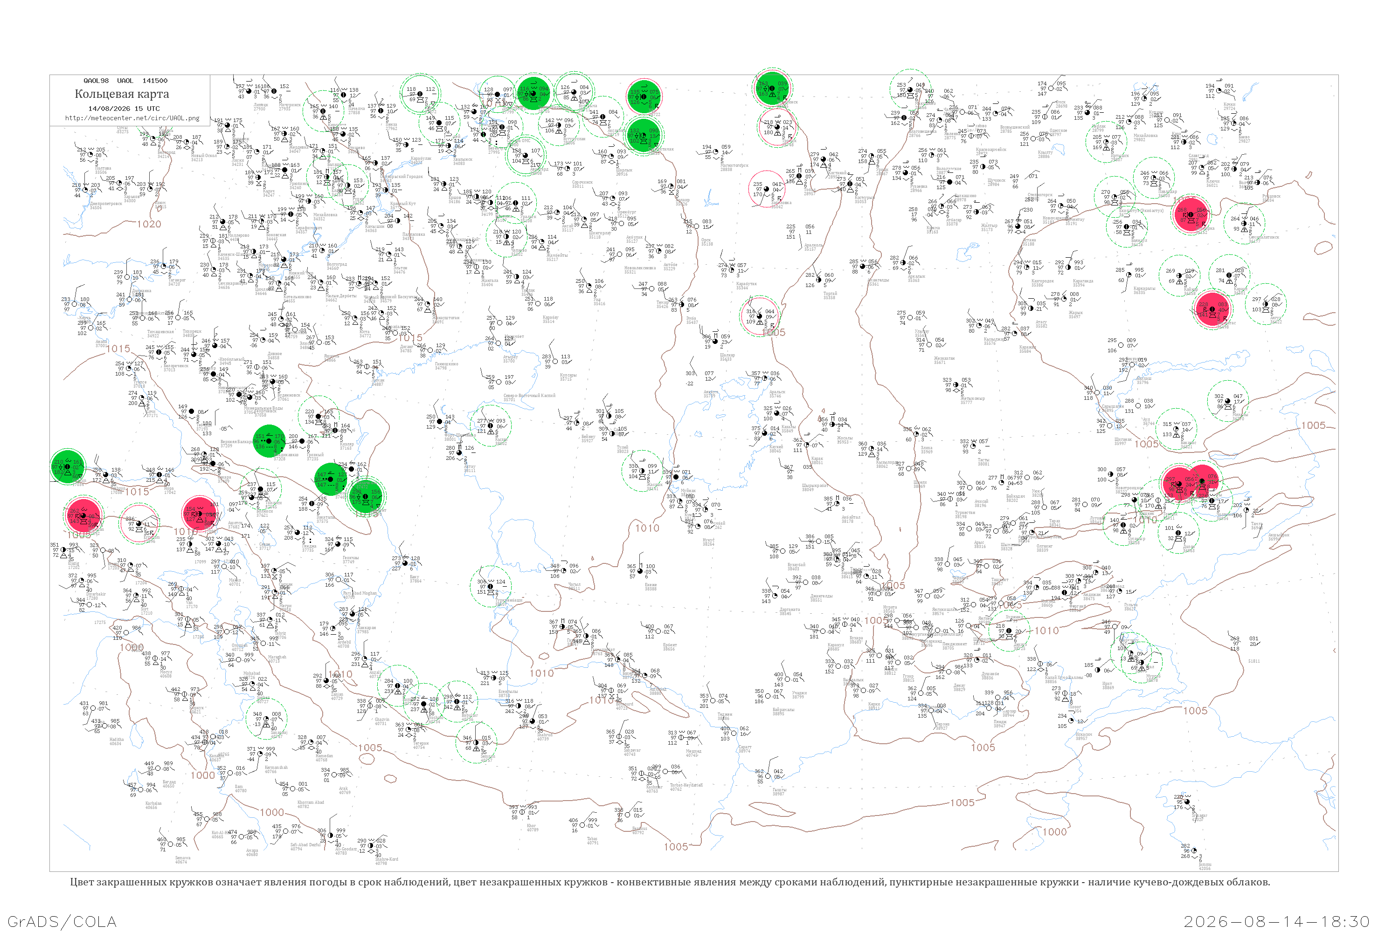Click the station label 'Липецк 27930'

coord(261,107)
